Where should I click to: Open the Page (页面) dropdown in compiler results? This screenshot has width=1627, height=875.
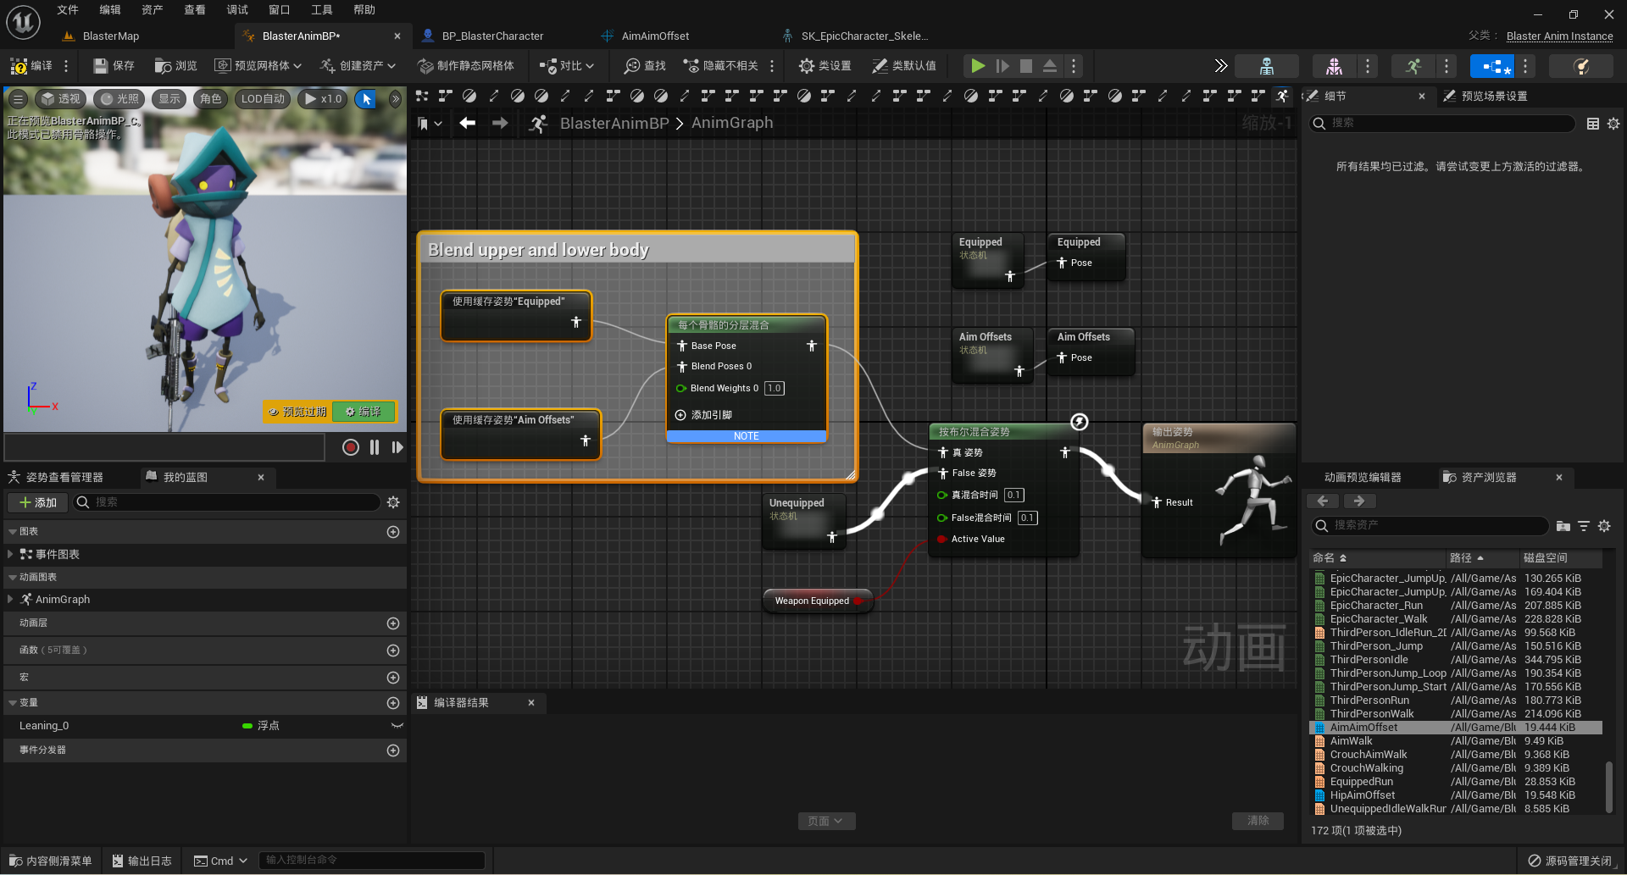click(x=826, y=821)
